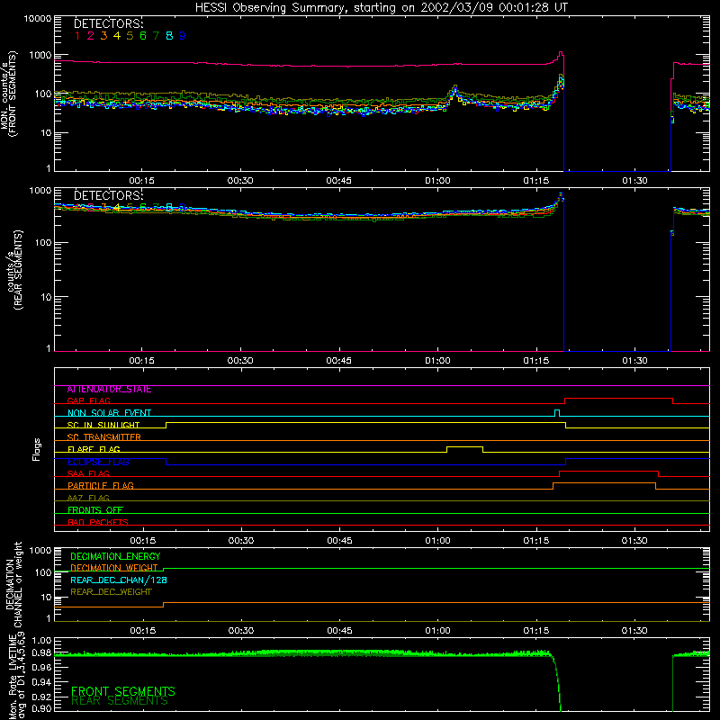This screenshot has height=720, width=720.
Task: Click red detector number '1' in top legend
Action: coord(77,36)
